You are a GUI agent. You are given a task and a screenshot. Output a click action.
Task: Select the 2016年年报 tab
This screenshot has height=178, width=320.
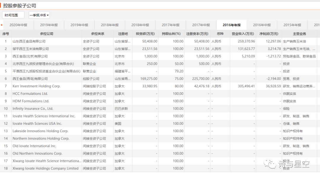pos(231,25)
